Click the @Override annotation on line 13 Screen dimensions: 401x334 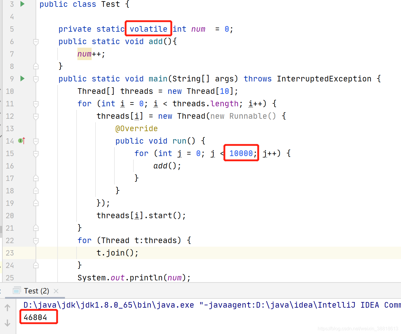[136, 129]
